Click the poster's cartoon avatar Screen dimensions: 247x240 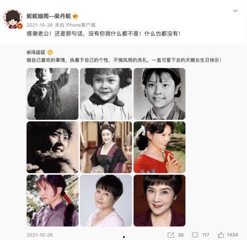13,19
